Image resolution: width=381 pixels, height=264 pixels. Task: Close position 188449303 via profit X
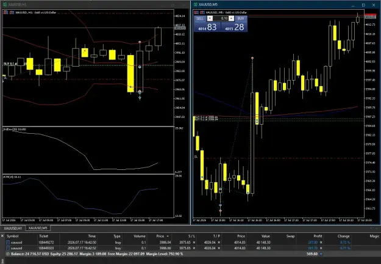click(x=321, y=248)
